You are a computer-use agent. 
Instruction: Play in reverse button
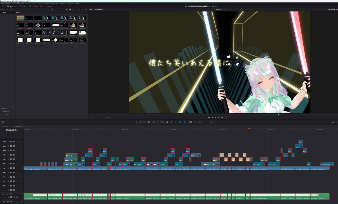[x=212, y=117]
